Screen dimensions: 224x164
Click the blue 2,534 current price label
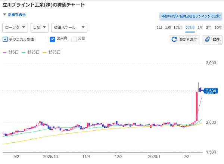(211, 91)
